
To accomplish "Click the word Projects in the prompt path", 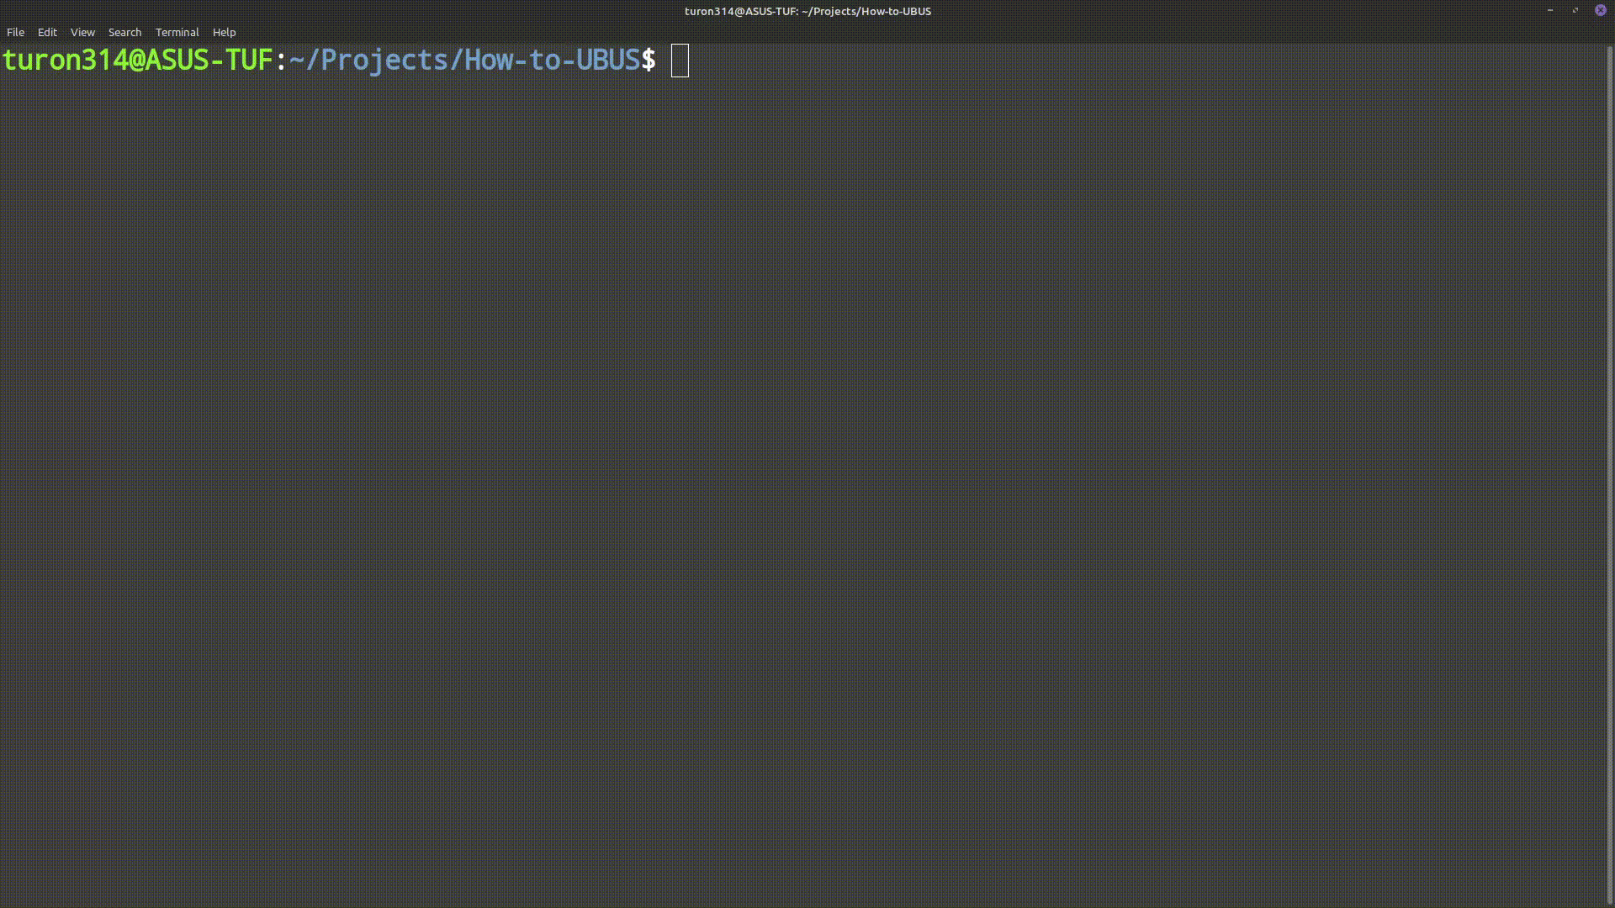I will [x=384, y=61].
